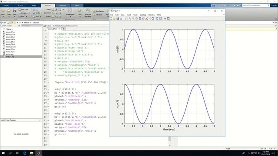Select lesson_03.m in Current Folder

tap(10, 37)
